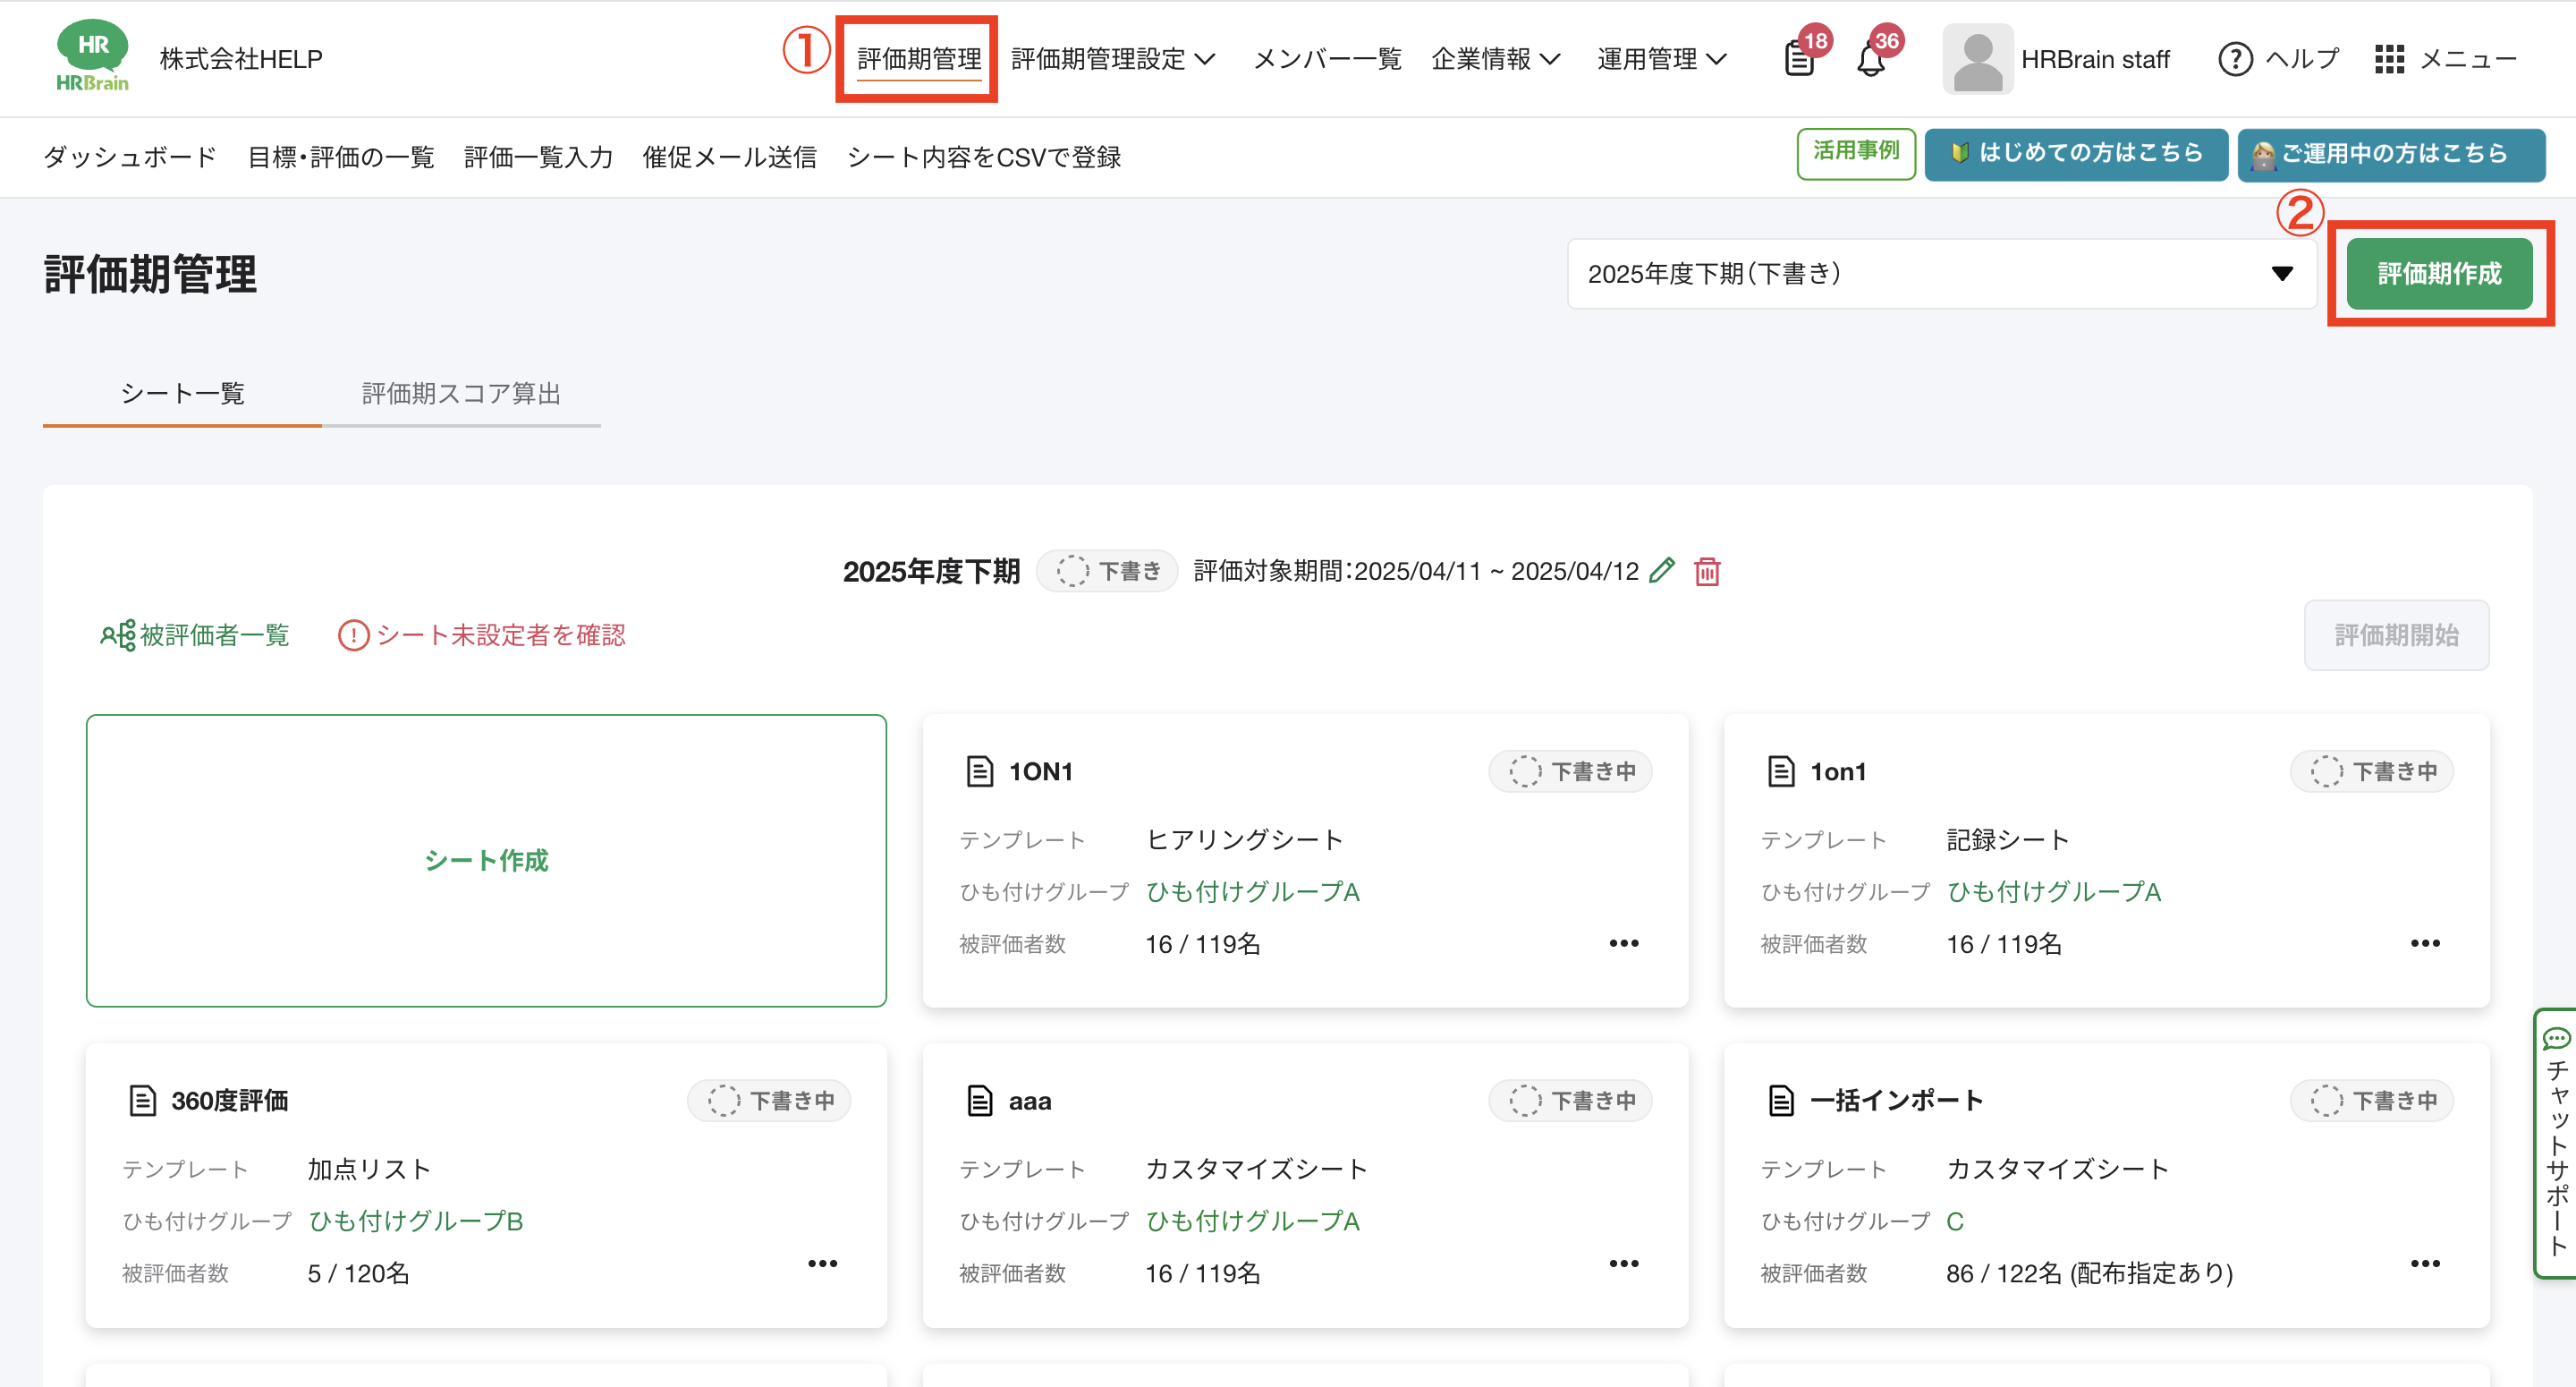Click the red trash delete icon
The height and width of the screenshot is (1387, 2576).
(x=1707, y=572)
